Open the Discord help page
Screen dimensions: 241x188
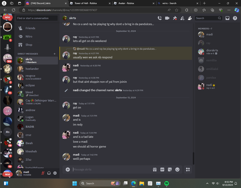click(235, 18)
